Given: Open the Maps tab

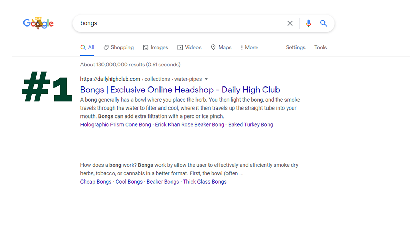Looking at the screenshot, I should pyautogui.click(x=221, y=48).
